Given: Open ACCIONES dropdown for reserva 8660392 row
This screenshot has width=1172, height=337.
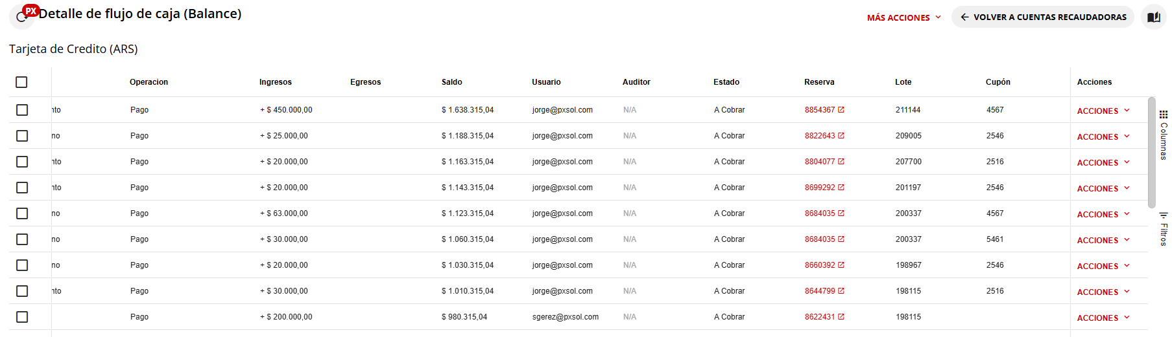Looking at the screenshot, I should 1103,266.
